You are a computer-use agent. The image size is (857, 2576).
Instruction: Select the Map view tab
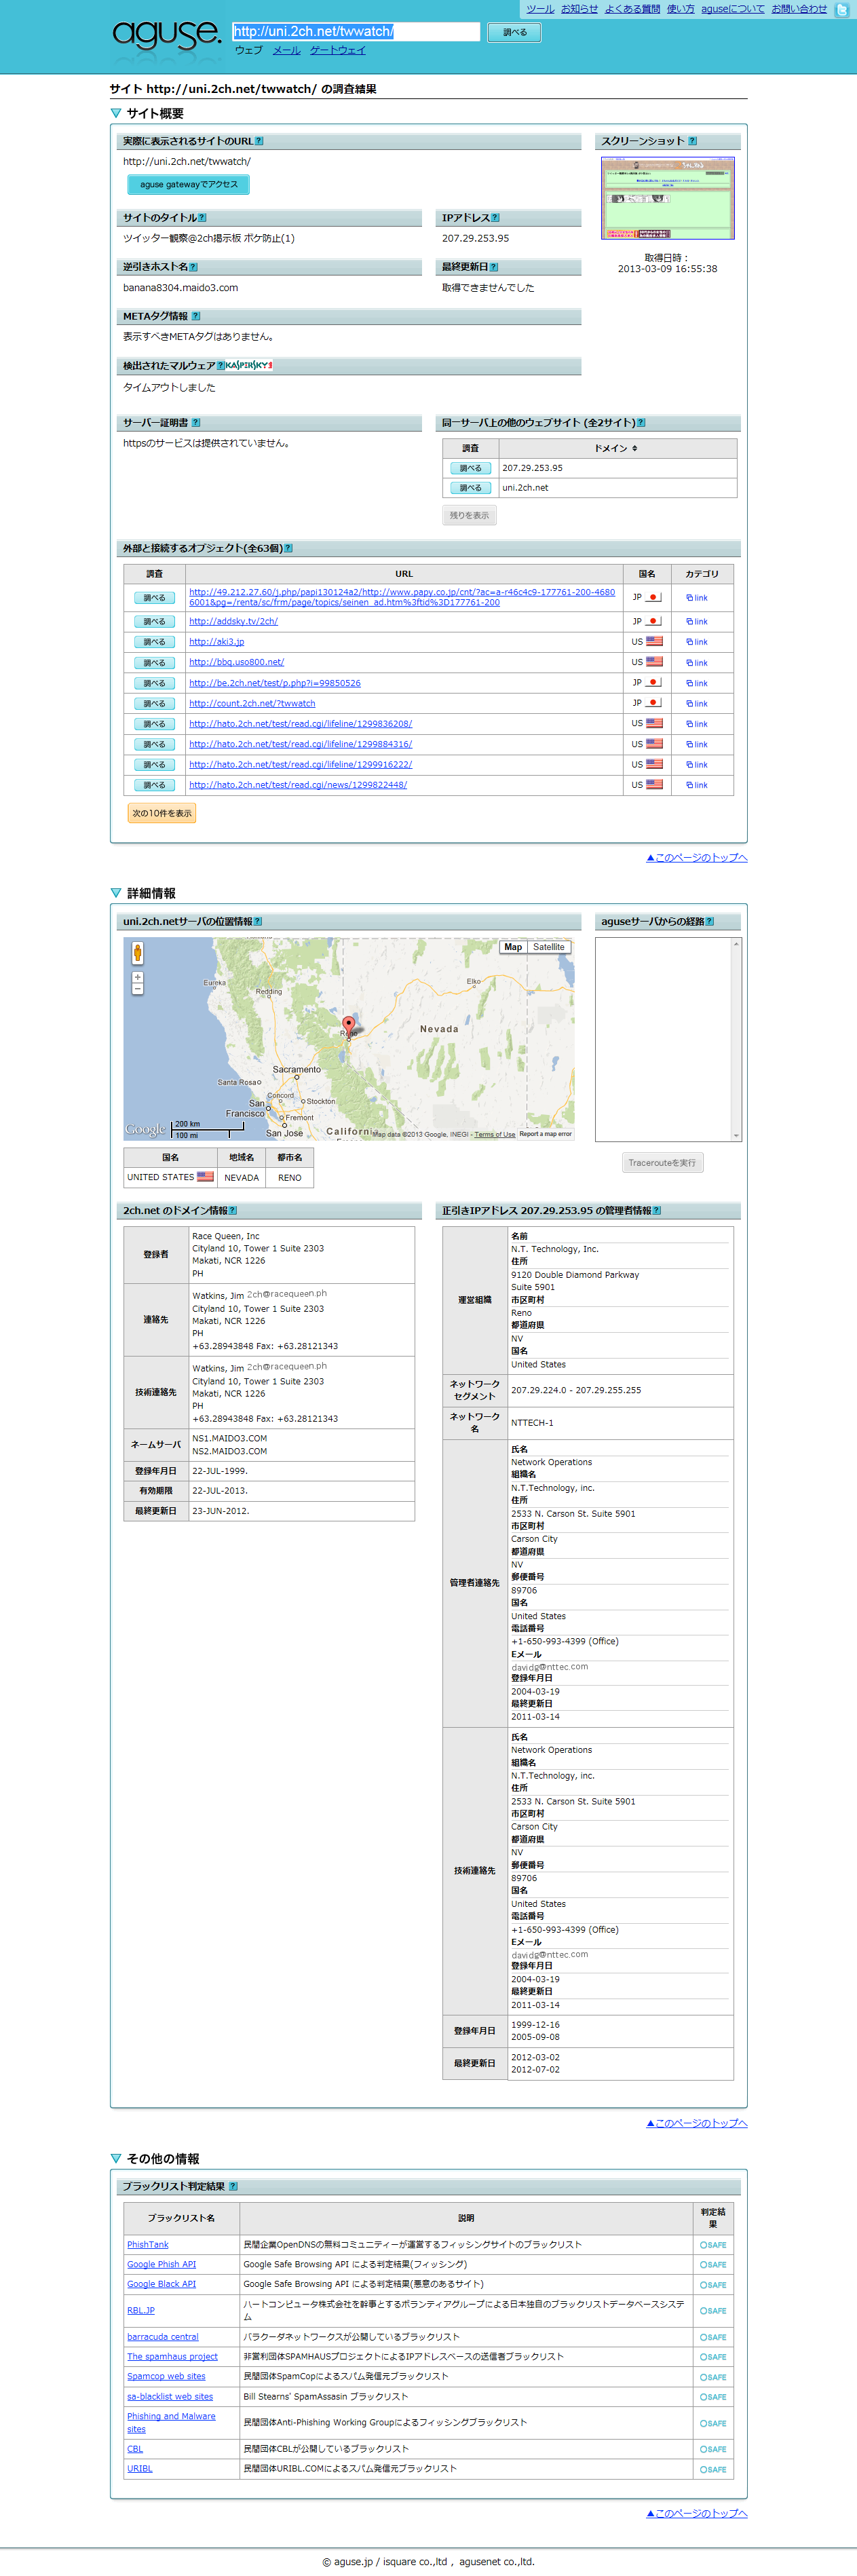[513, 947]
